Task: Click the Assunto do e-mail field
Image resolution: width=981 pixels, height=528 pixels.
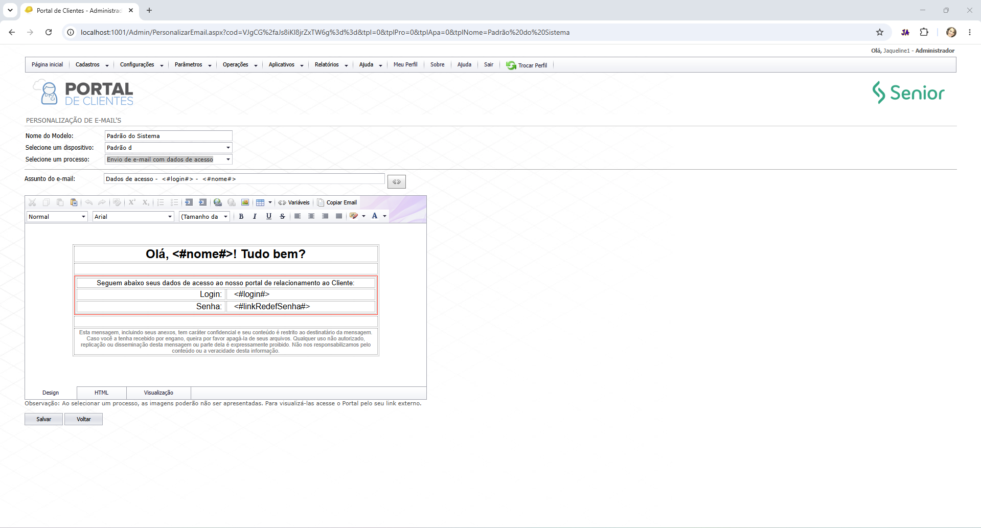Action: click(244, 179)
